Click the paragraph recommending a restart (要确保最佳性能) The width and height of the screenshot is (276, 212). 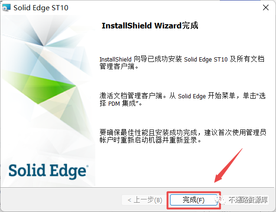click(183, 136)
